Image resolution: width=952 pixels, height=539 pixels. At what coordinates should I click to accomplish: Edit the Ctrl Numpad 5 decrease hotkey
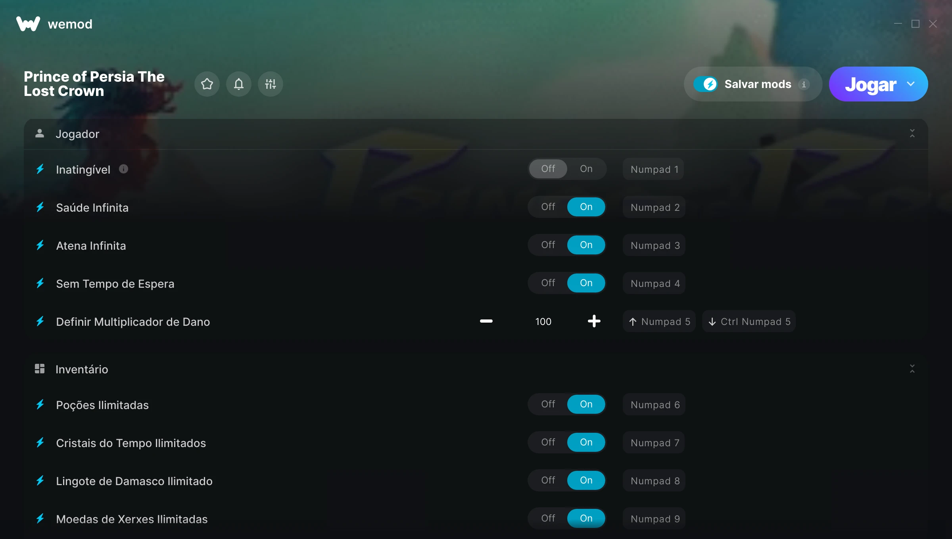tap(749, 321)
